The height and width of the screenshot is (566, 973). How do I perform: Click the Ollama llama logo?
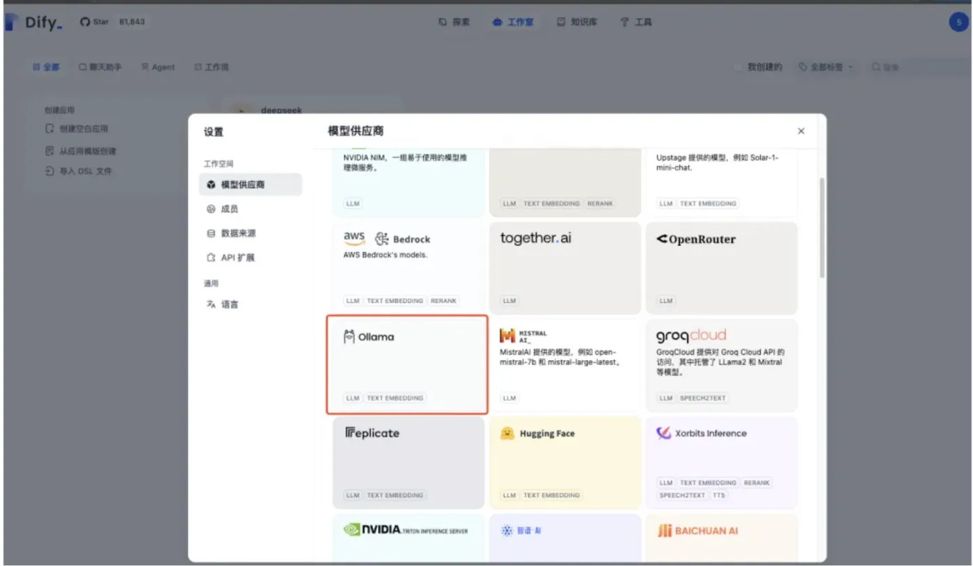349,337
